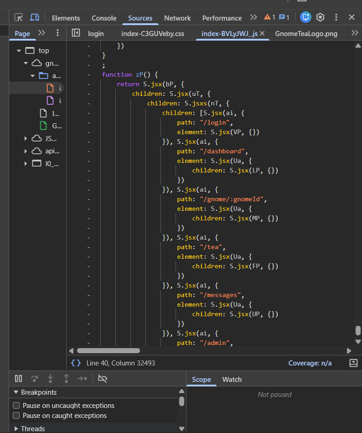Screen dimensions: 362x433
Task: Select the l... document file in tree
Action: point(43,113)
